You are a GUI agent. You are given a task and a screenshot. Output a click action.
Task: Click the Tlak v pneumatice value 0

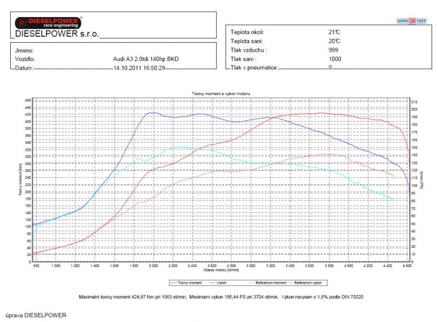[x=330, y=68]
